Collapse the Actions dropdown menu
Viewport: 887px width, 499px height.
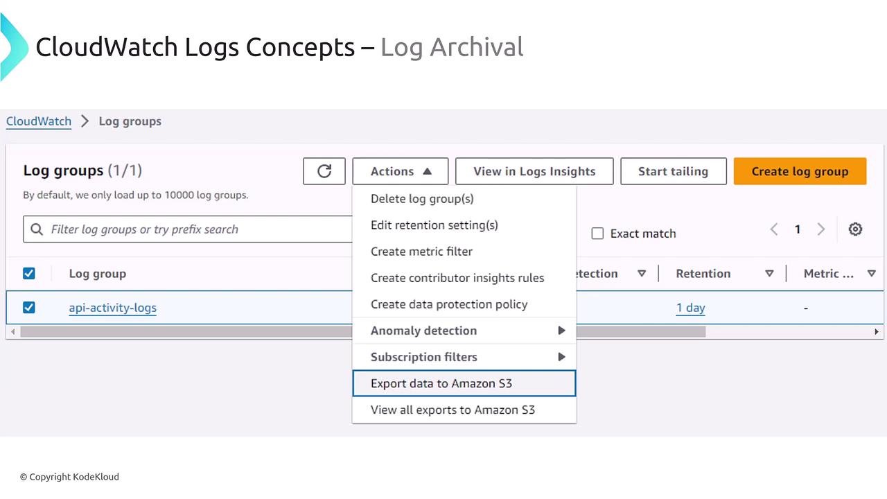(401, 171)
